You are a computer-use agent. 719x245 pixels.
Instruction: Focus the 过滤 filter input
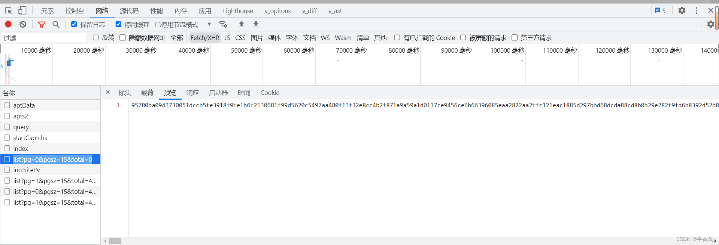pos(44,38)
